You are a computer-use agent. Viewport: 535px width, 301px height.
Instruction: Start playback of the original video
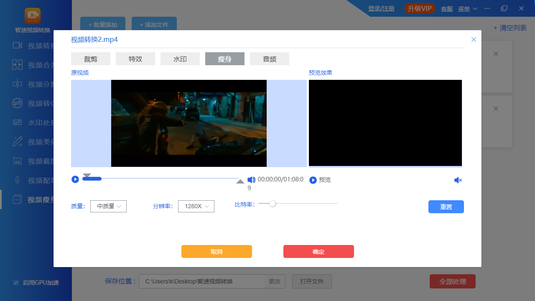[75, 179]
